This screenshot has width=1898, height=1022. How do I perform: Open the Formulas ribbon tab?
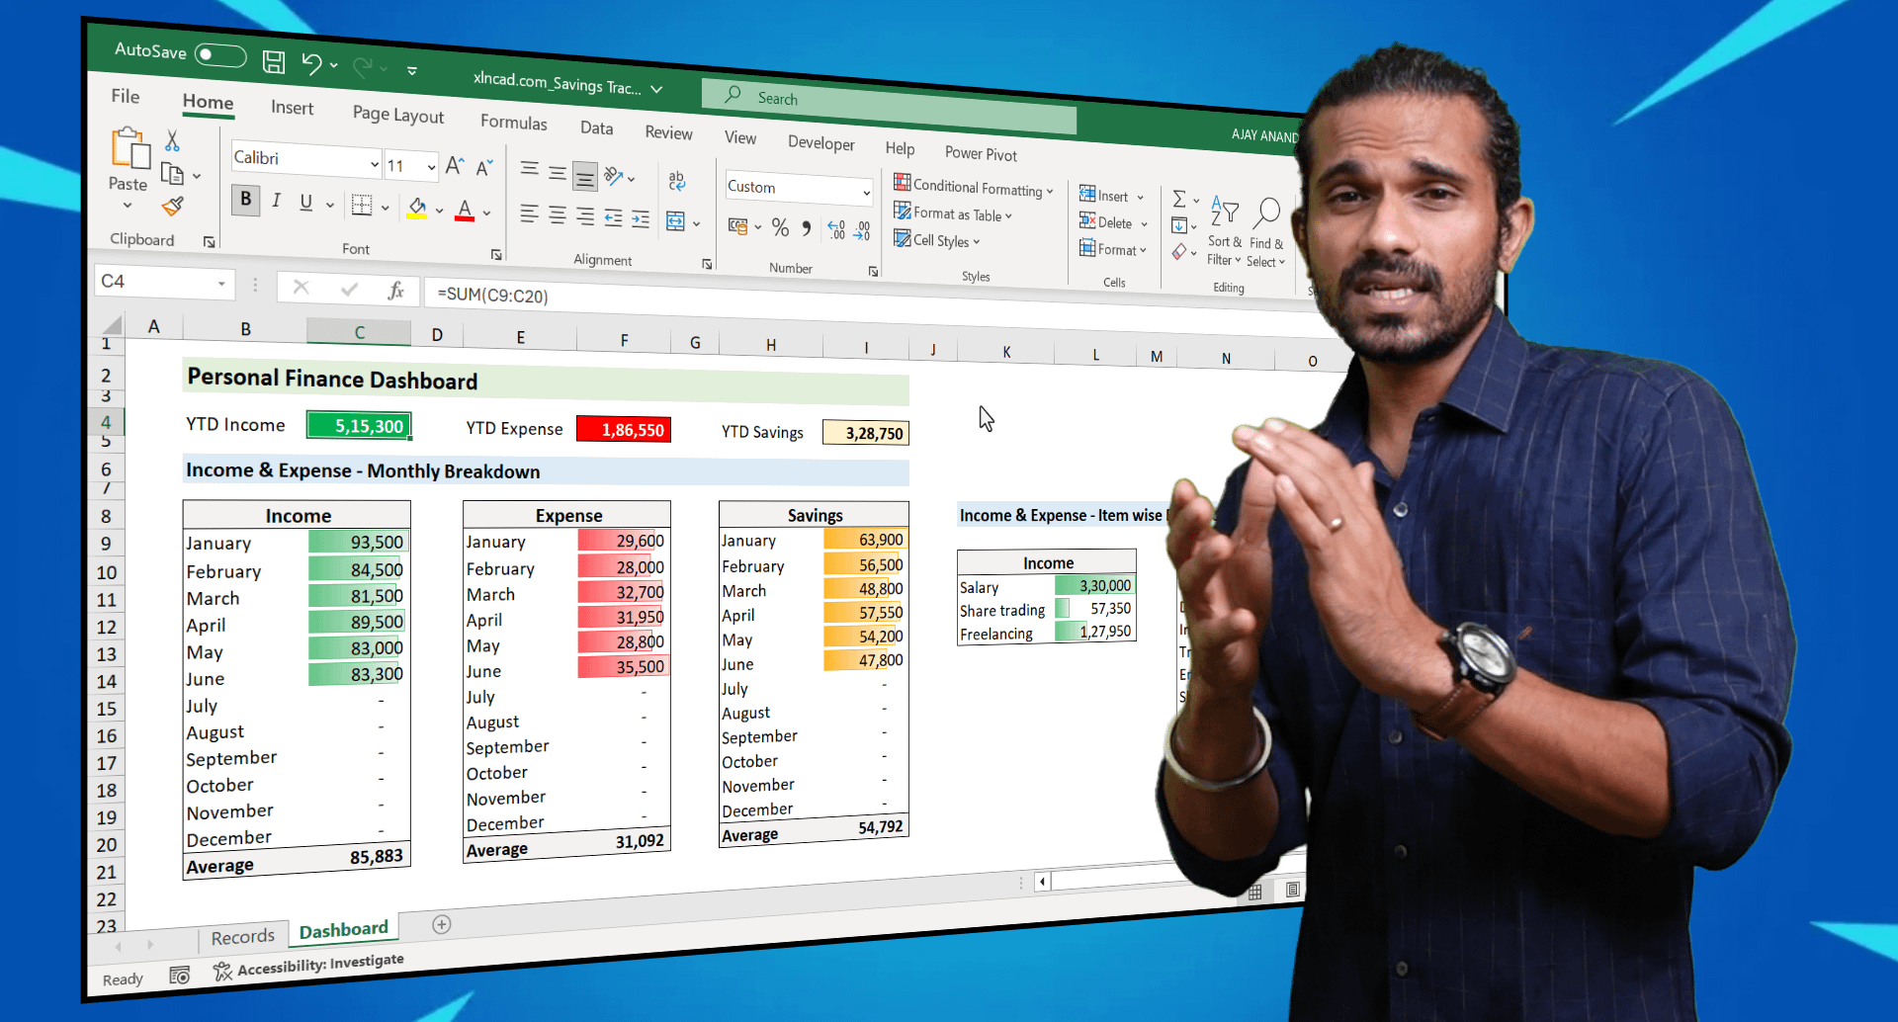pyautogui.click(x=513, y=122)
